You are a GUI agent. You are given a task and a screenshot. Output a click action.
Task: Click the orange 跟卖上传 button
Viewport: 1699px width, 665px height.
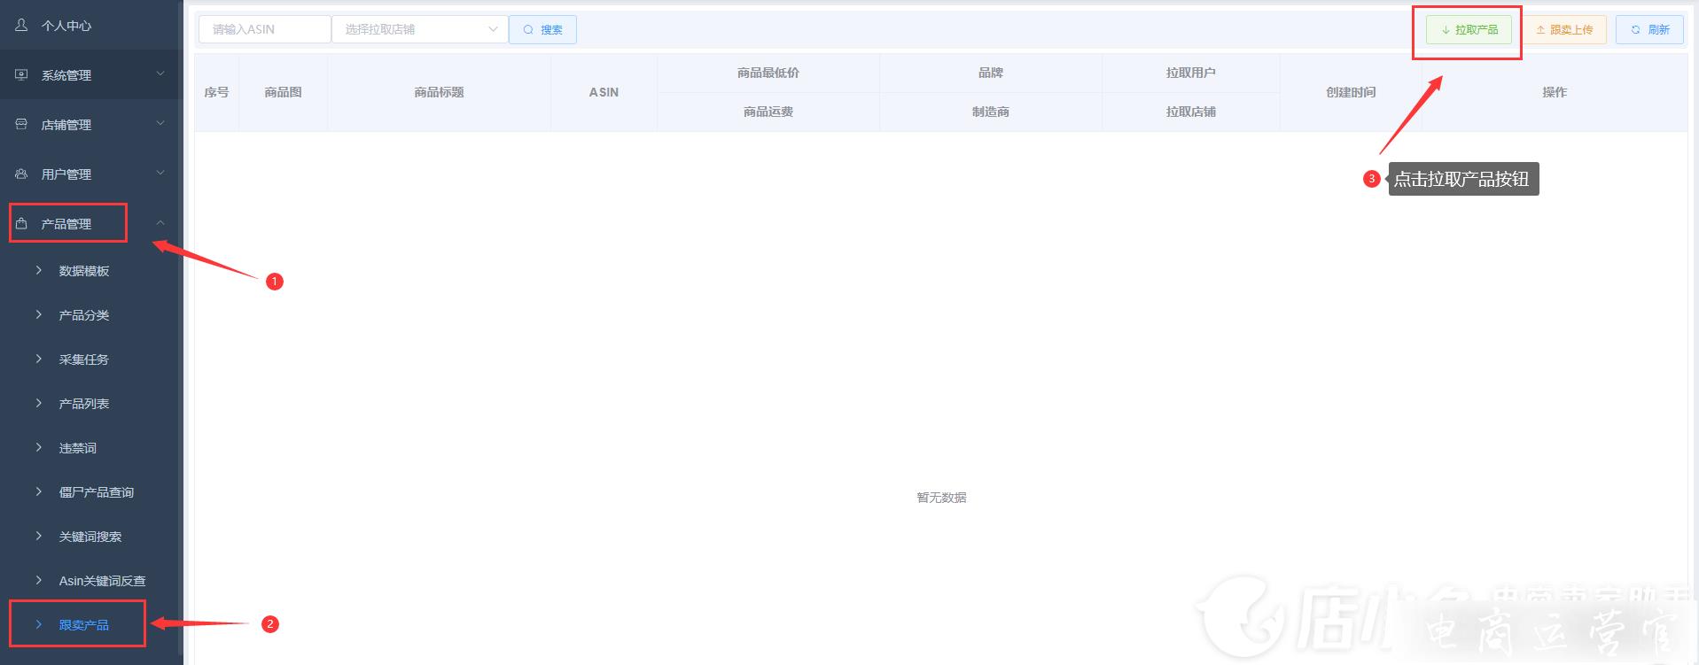coord(1564,29)
